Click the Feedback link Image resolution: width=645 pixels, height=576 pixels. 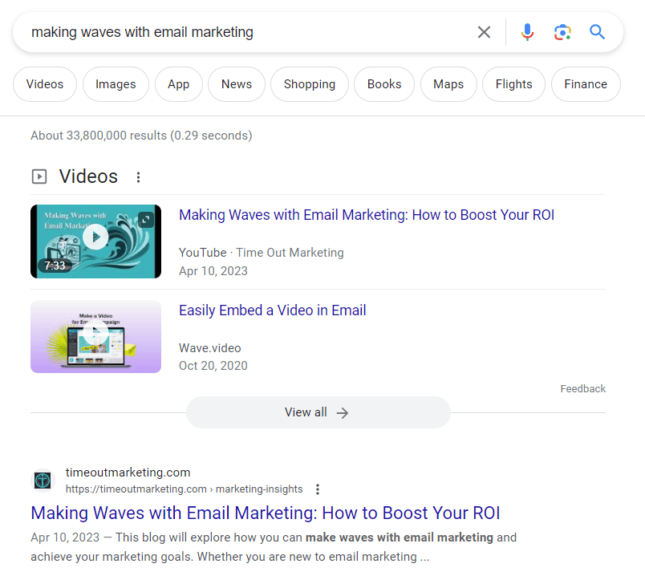click(x=583, y=389)
